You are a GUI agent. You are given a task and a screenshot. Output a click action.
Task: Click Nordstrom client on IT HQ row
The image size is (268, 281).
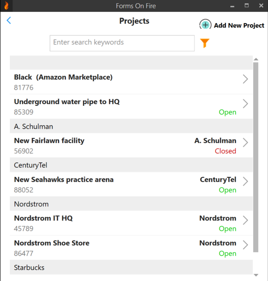pyautogui.click(x=218, y=218)
